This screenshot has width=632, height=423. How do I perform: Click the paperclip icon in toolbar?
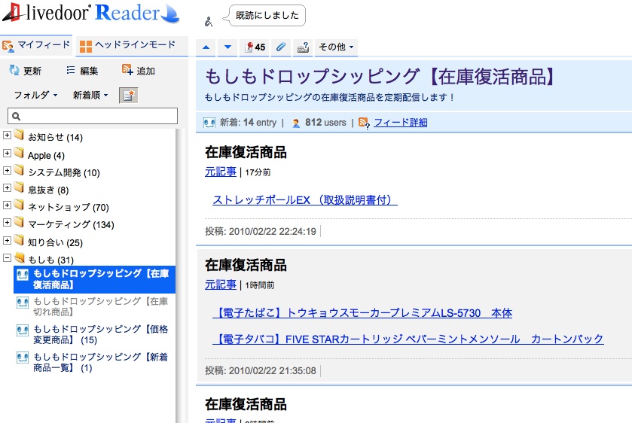click(x=280, y=47)
